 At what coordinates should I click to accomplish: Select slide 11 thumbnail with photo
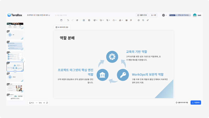(x=15, y=88)
